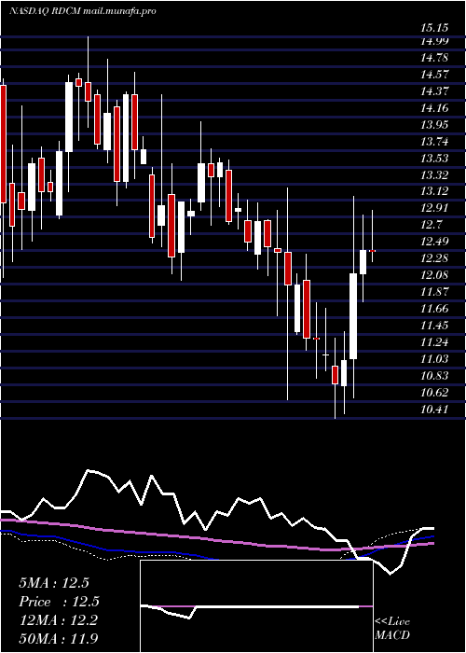
Task: Click the 15.15 price axis label
Action: click(434, 28)
